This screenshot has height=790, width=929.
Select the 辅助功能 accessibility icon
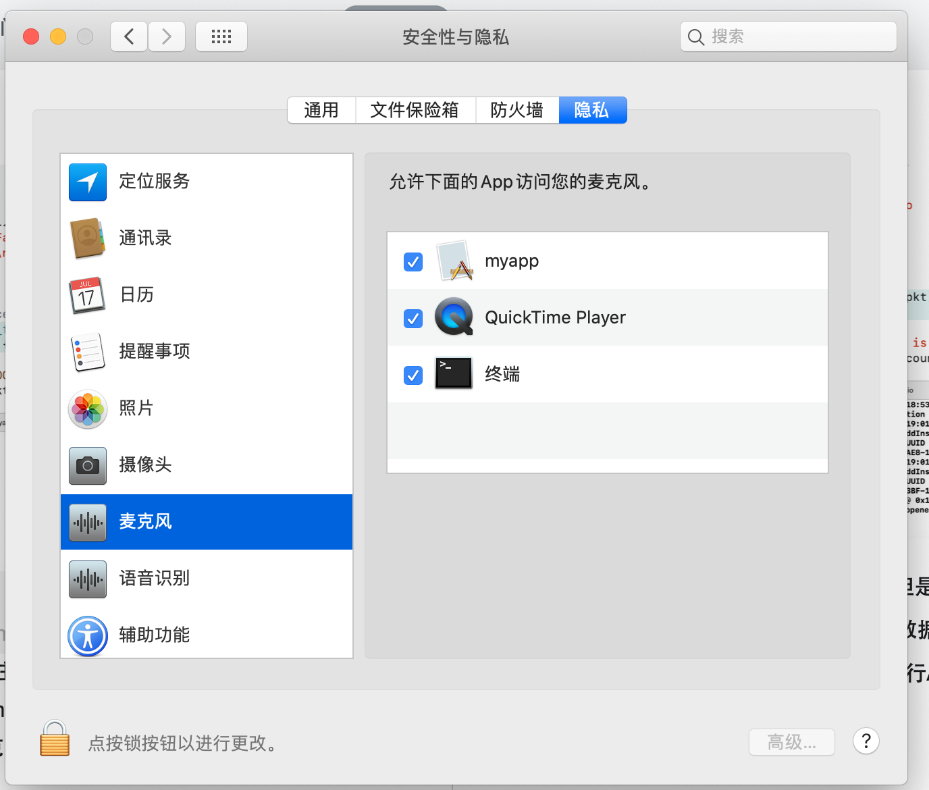pyautogui.click(x=87, y=635)
